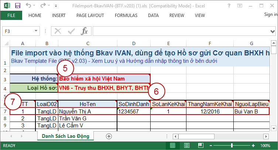This screenshot has width=278, height=150.
Task: Add a new sheet with plus button
Action: 109,136
